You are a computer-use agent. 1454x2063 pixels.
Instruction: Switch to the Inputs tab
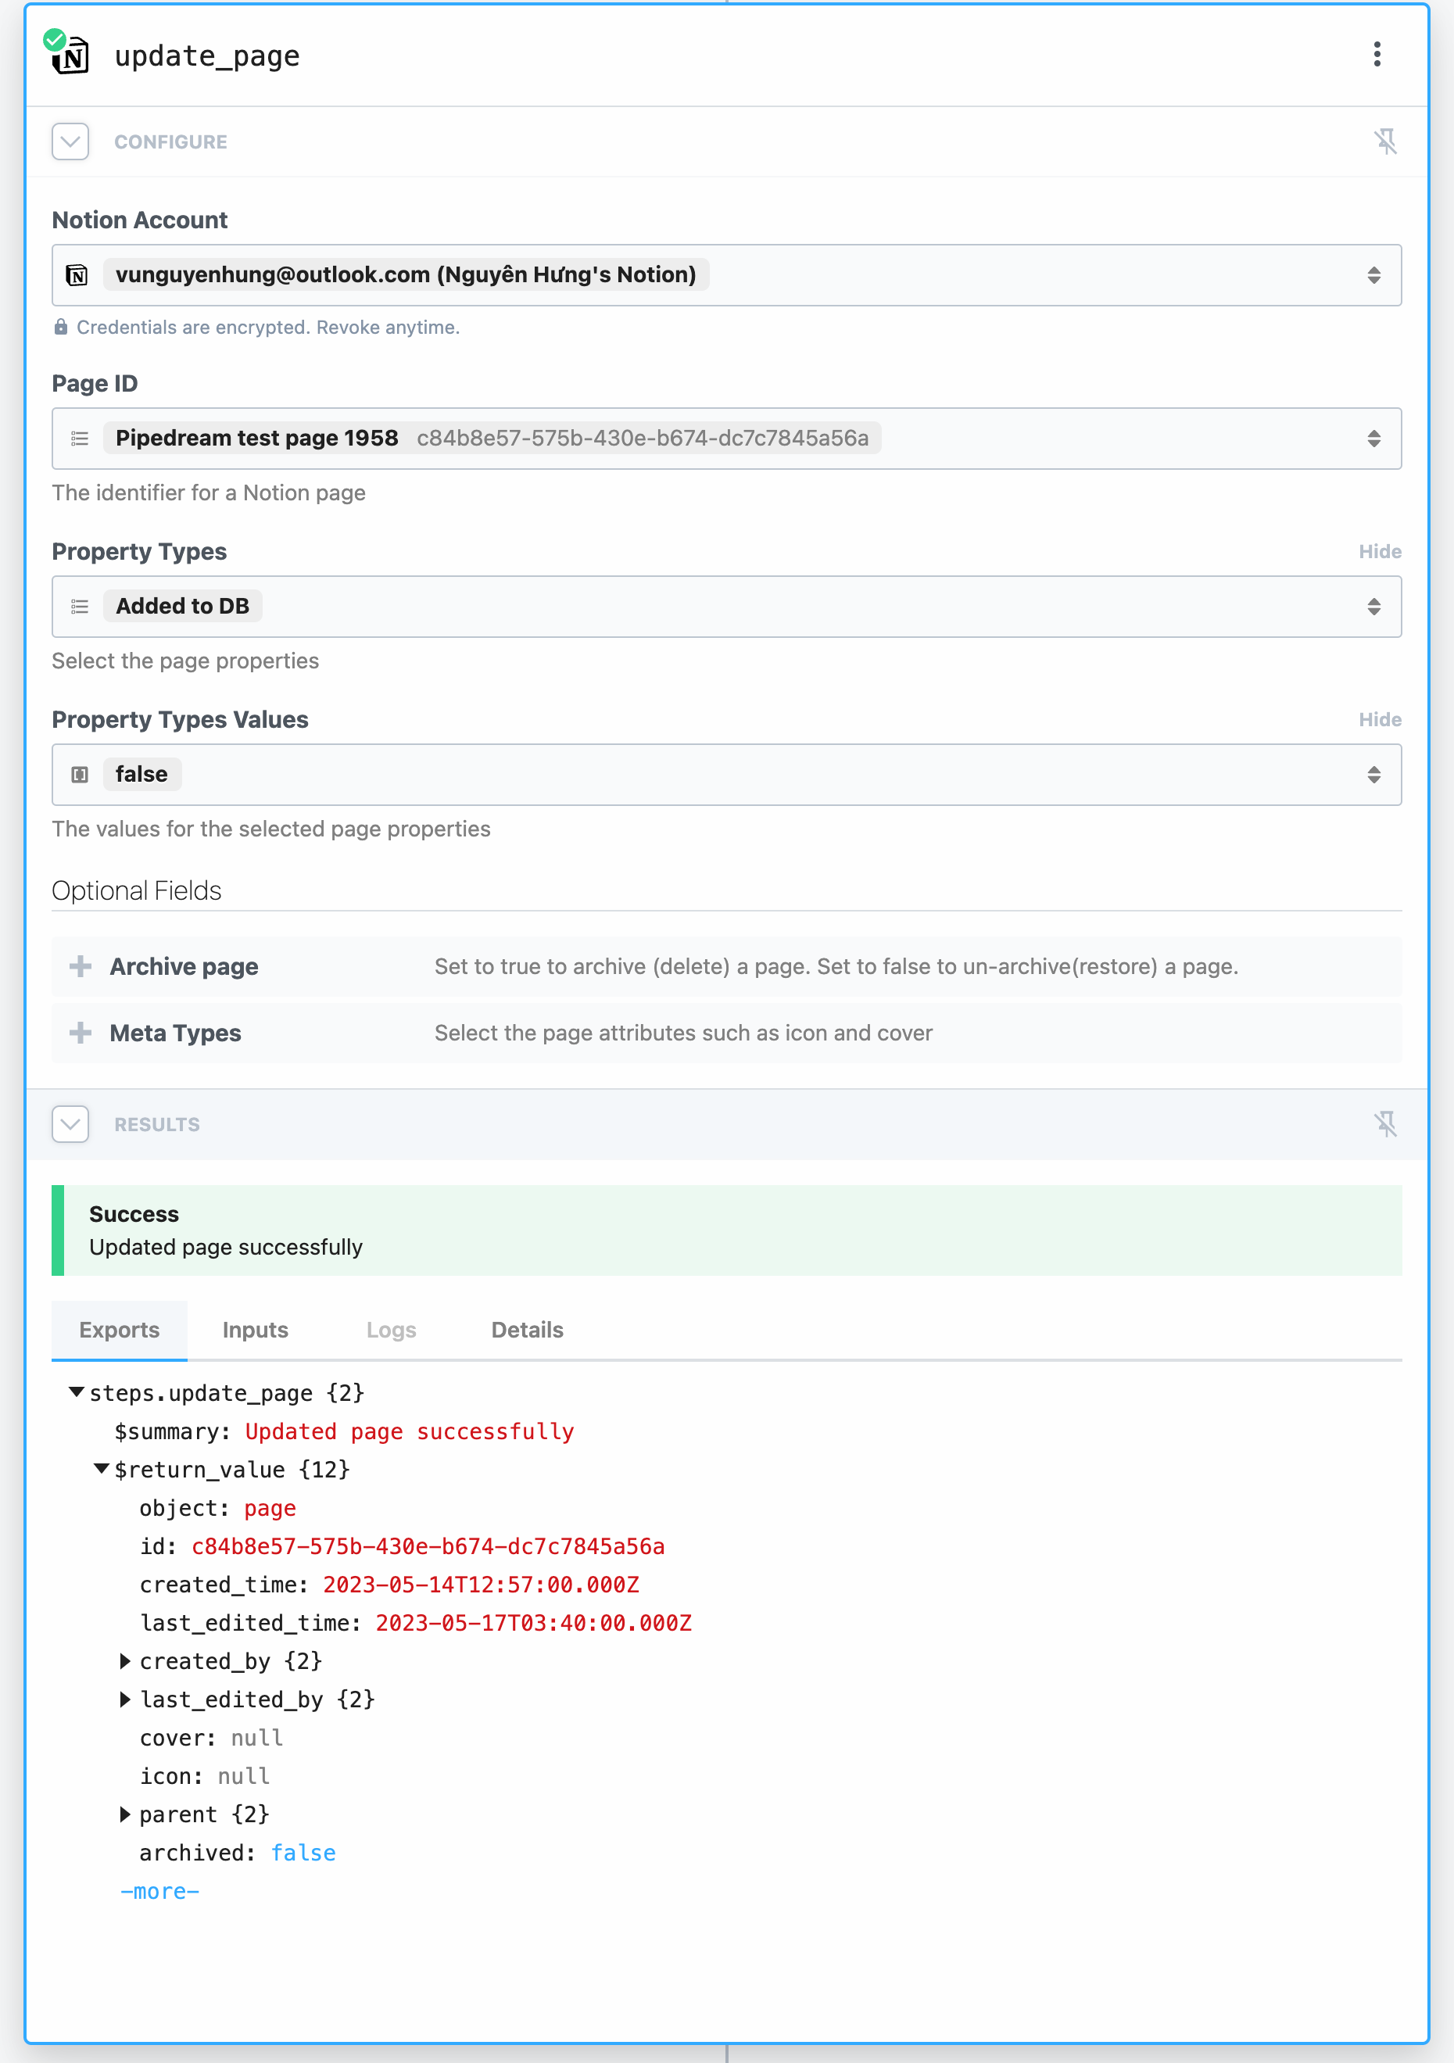(x=254, y=1330)
